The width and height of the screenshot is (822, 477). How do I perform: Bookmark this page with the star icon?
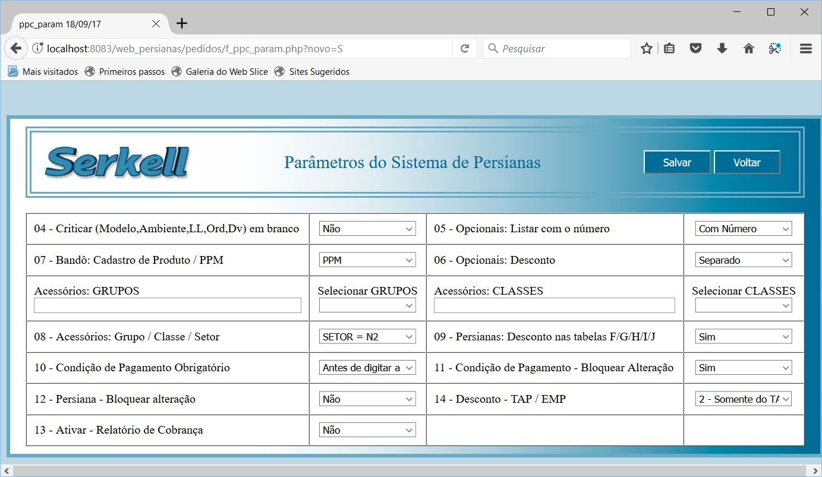(647, 49)
